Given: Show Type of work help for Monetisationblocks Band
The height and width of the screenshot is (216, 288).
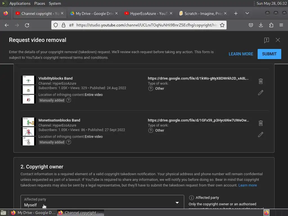Looking at the screenshot, I should [151, 130].
